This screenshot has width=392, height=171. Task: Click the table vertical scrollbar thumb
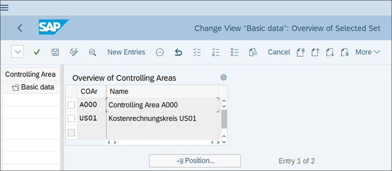tap(224, 119)
